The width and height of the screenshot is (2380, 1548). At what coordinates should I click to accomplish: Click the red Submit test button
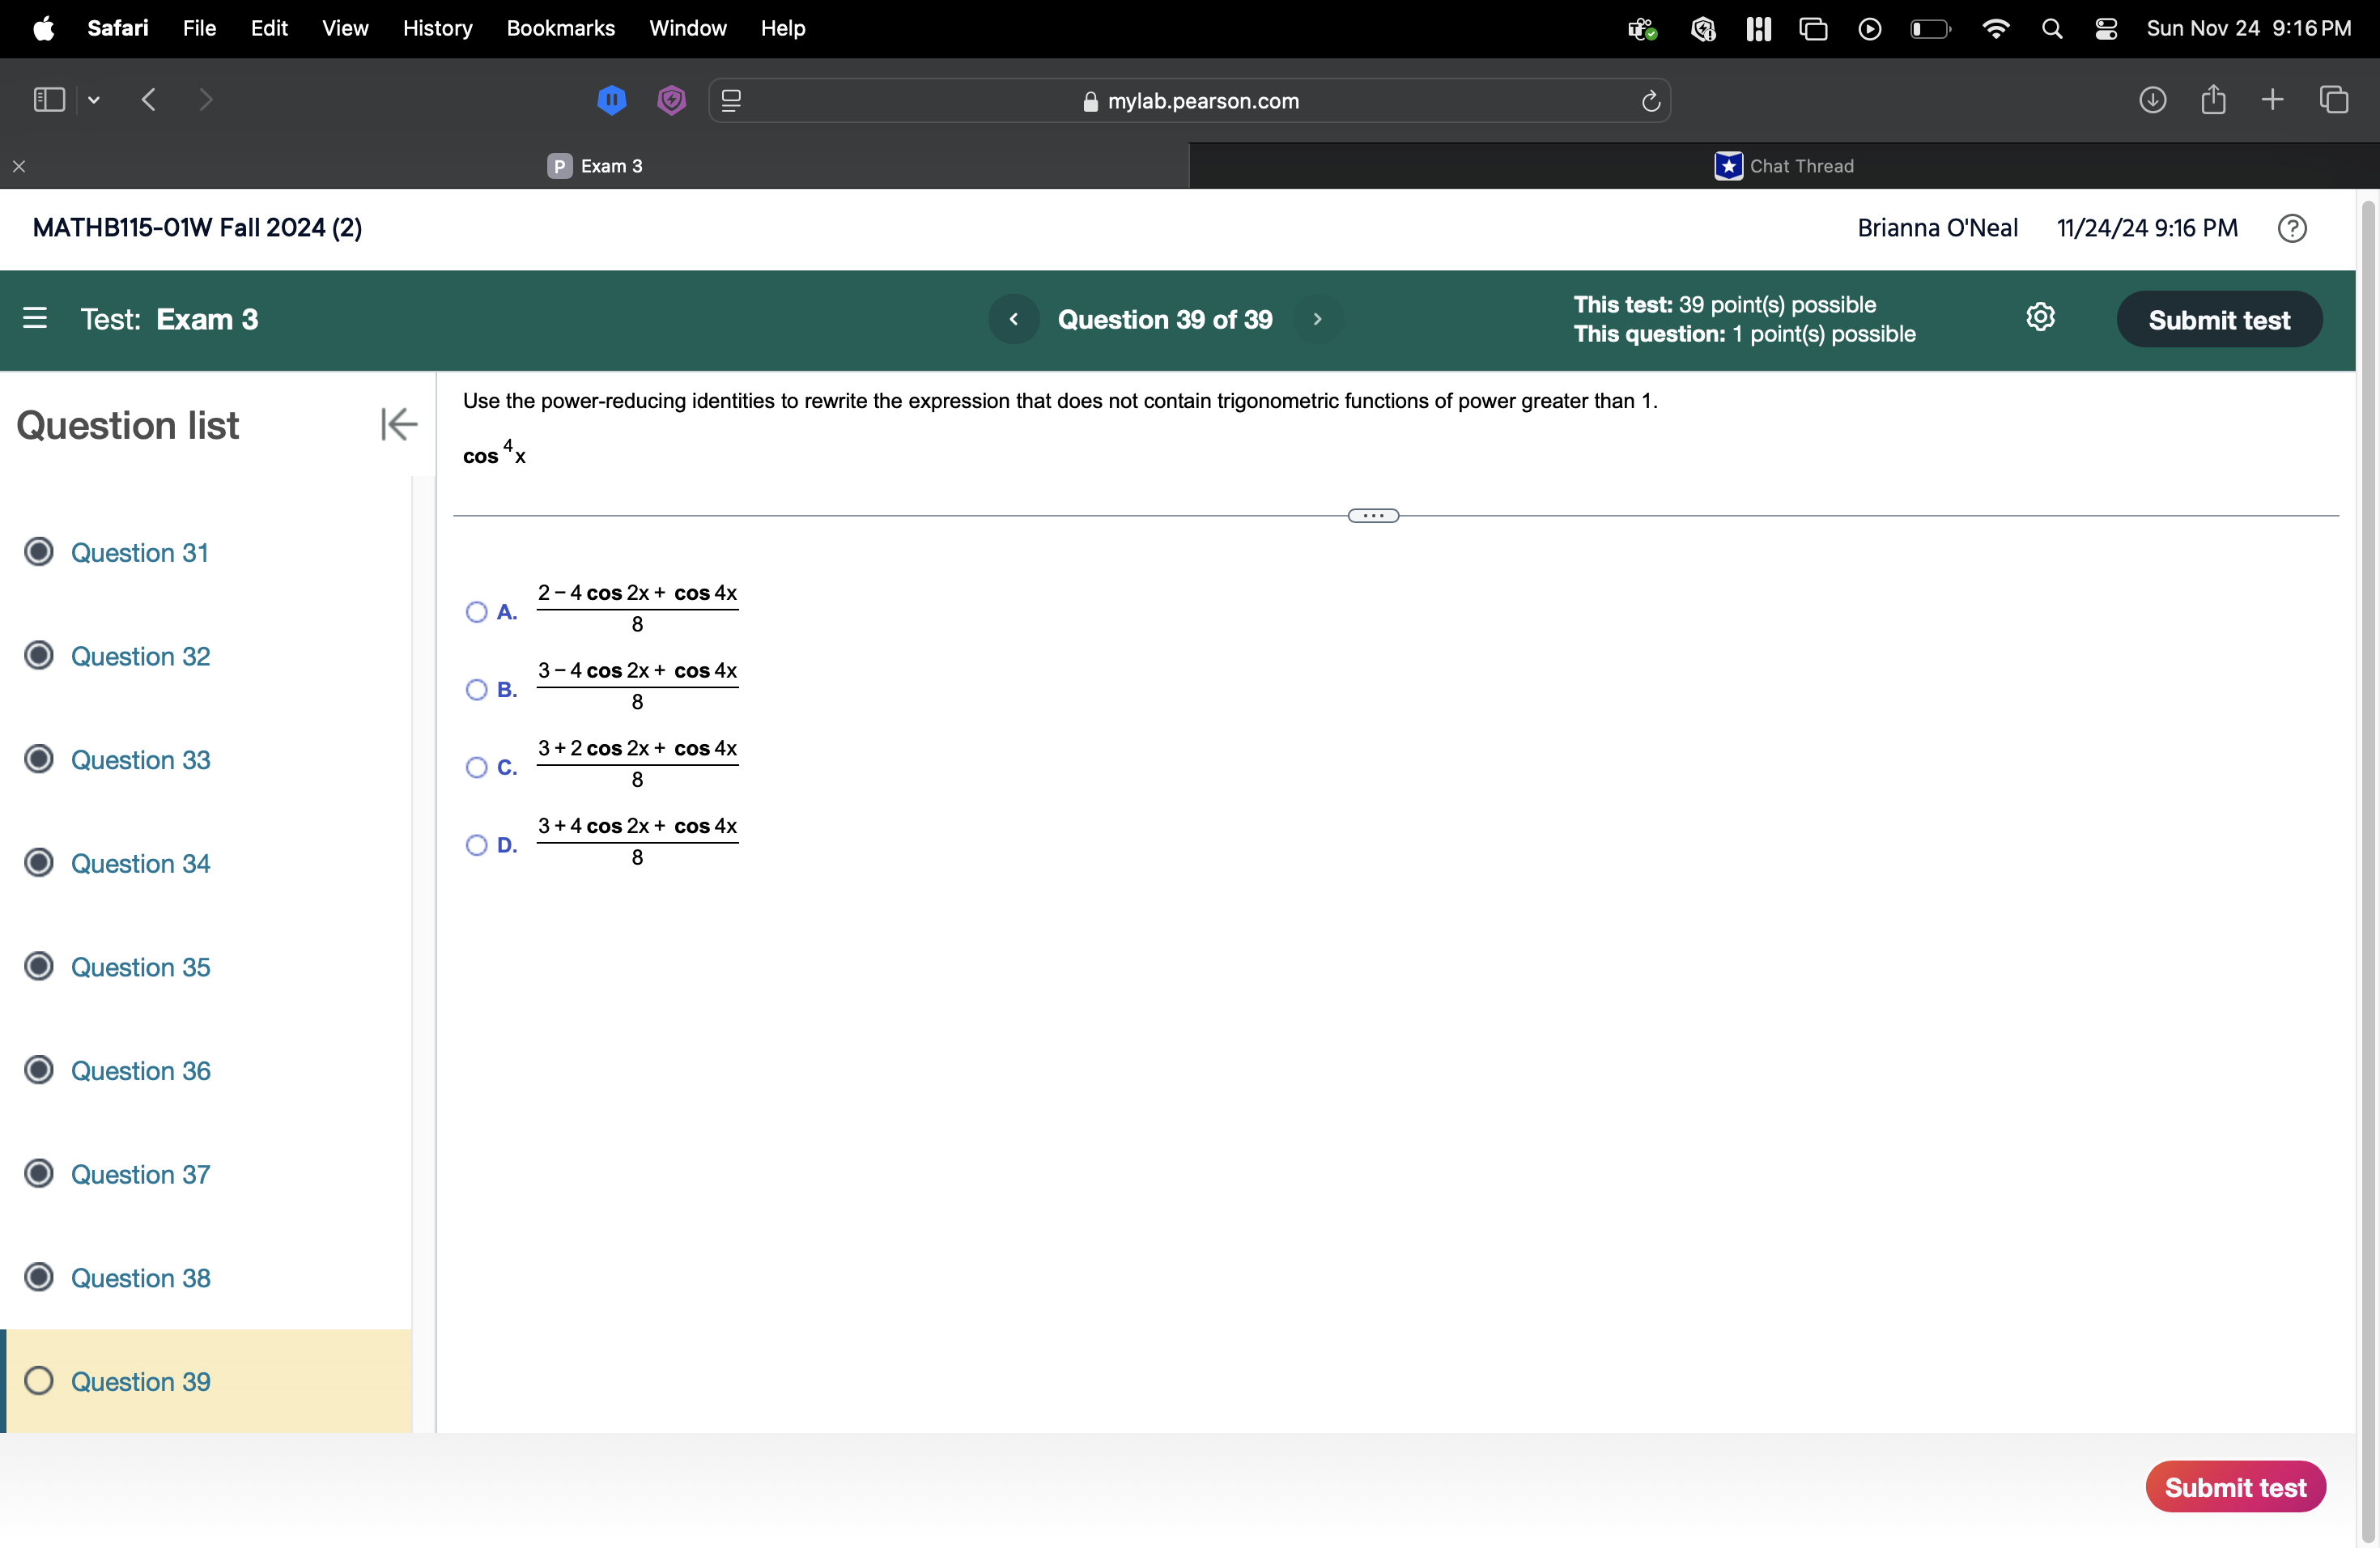[x=2235, y=1487]
